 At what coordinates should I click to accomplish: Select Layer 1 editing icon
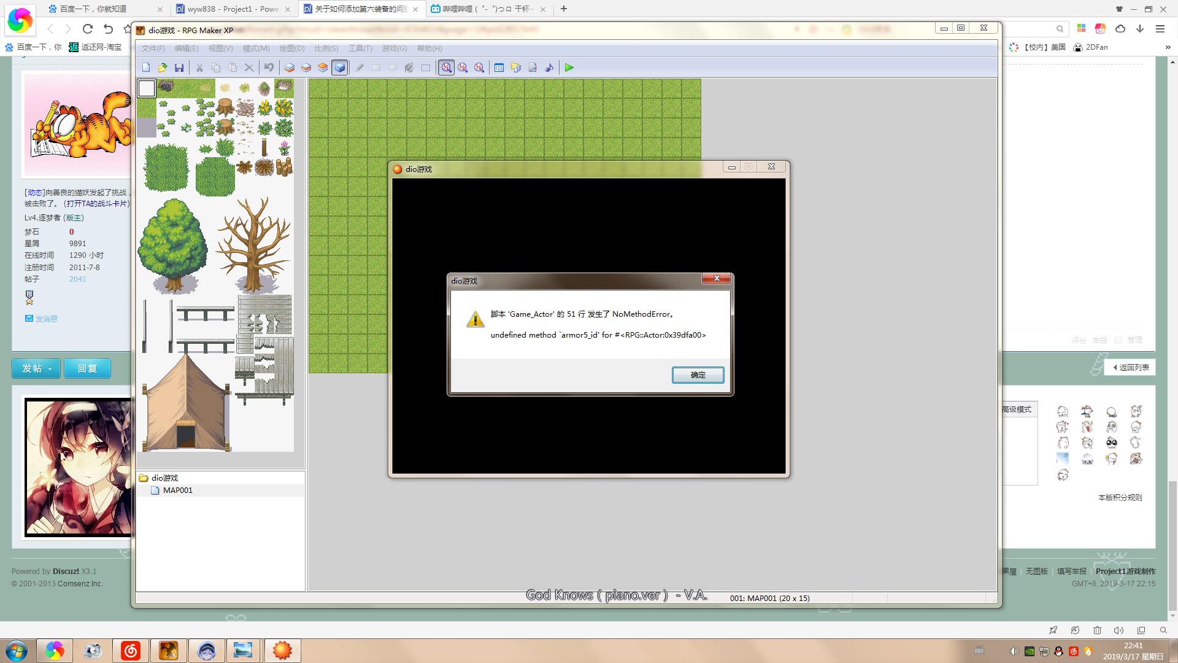pyautogui.click(x=290, y=68)
